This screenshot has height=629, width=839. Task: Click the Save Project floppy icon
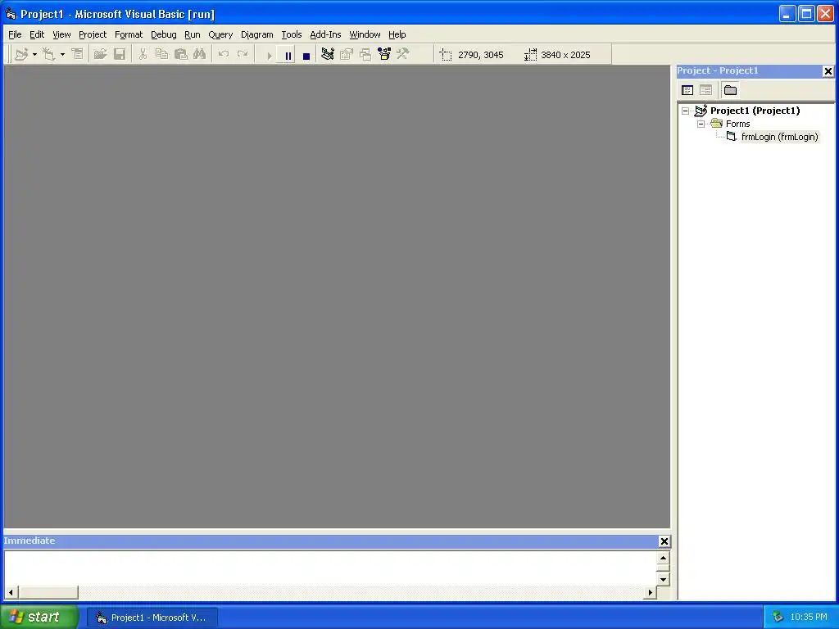click(120, 55)
